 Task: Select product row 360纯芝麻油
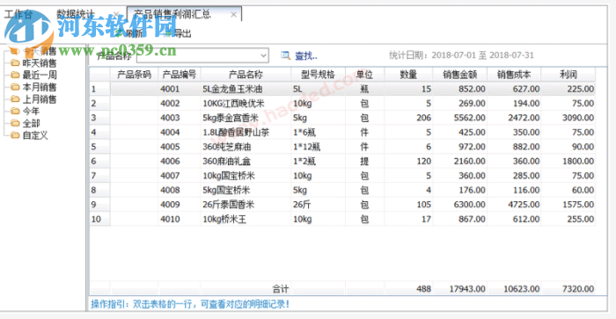(x=342, y=147)
